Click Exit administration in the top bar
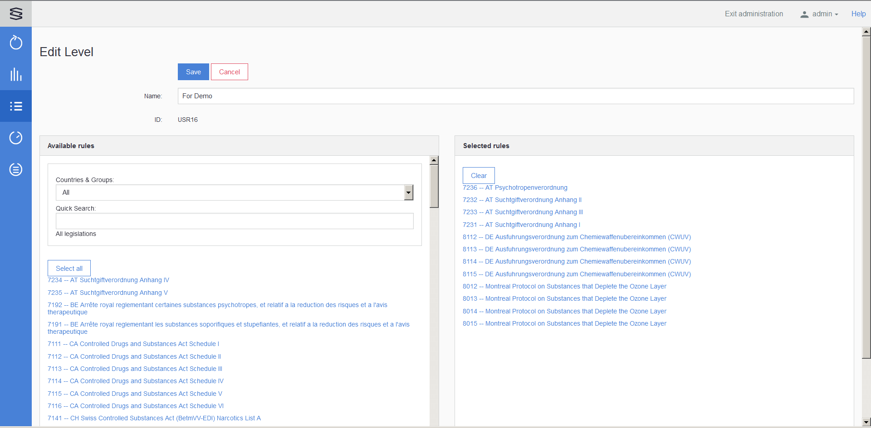The image size is (871, 428). pos(754,14)
